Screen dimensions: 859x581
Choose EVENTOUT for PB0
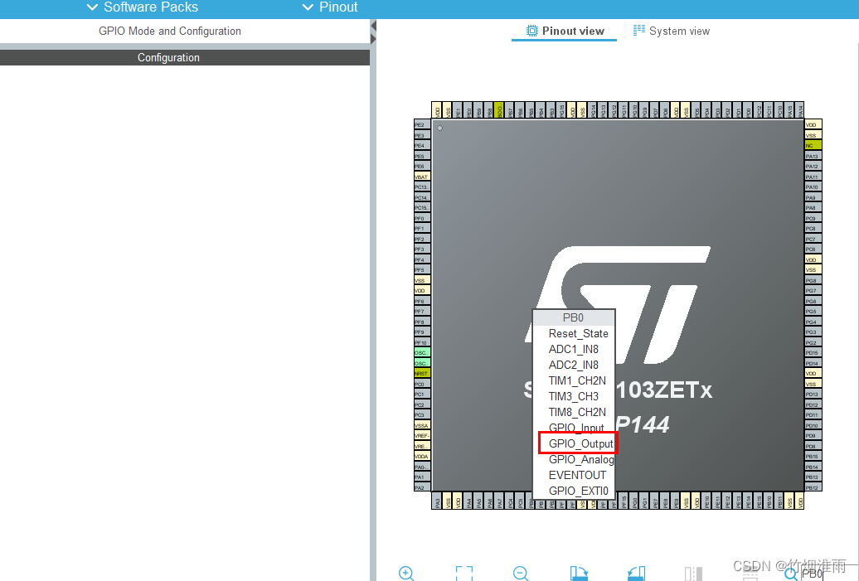[574, 475]
